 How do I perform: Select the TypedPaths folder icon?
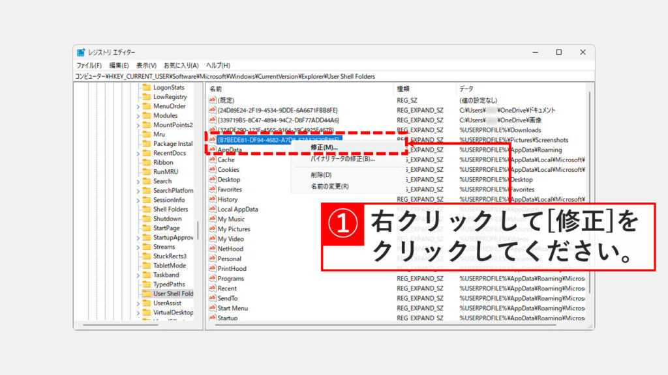(147, 285)
